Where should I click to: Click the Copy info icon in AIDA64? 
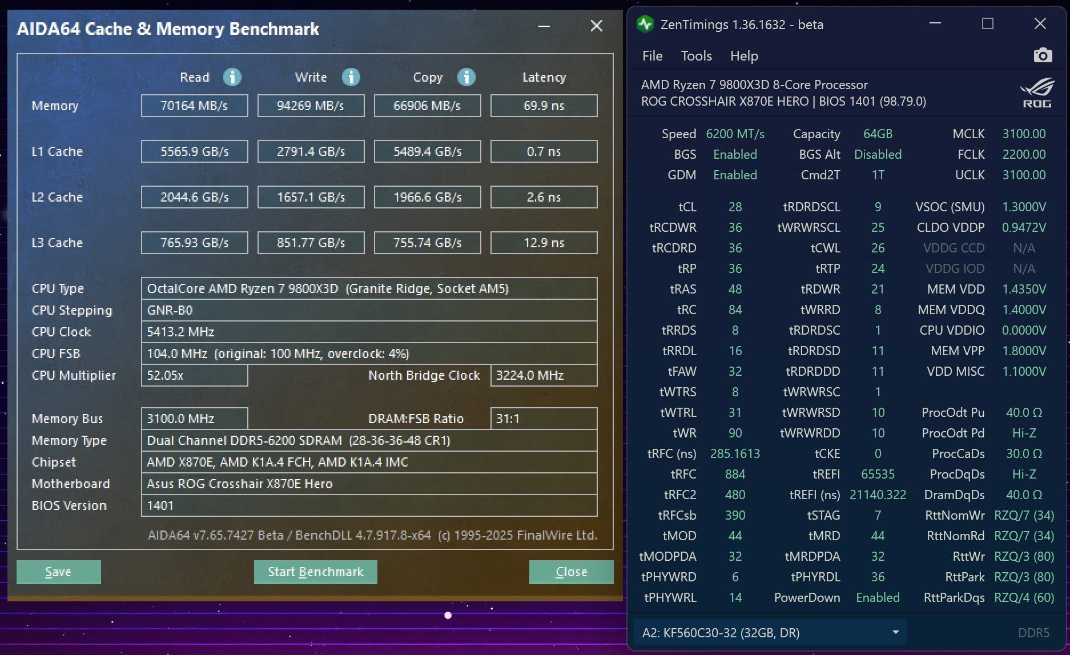point(466,77)
